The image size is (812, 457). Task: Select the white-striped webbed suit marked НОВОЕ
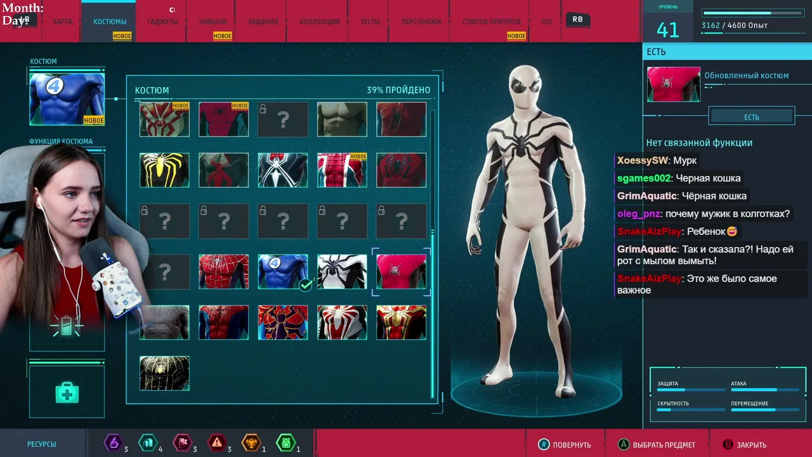pos(342,170)
